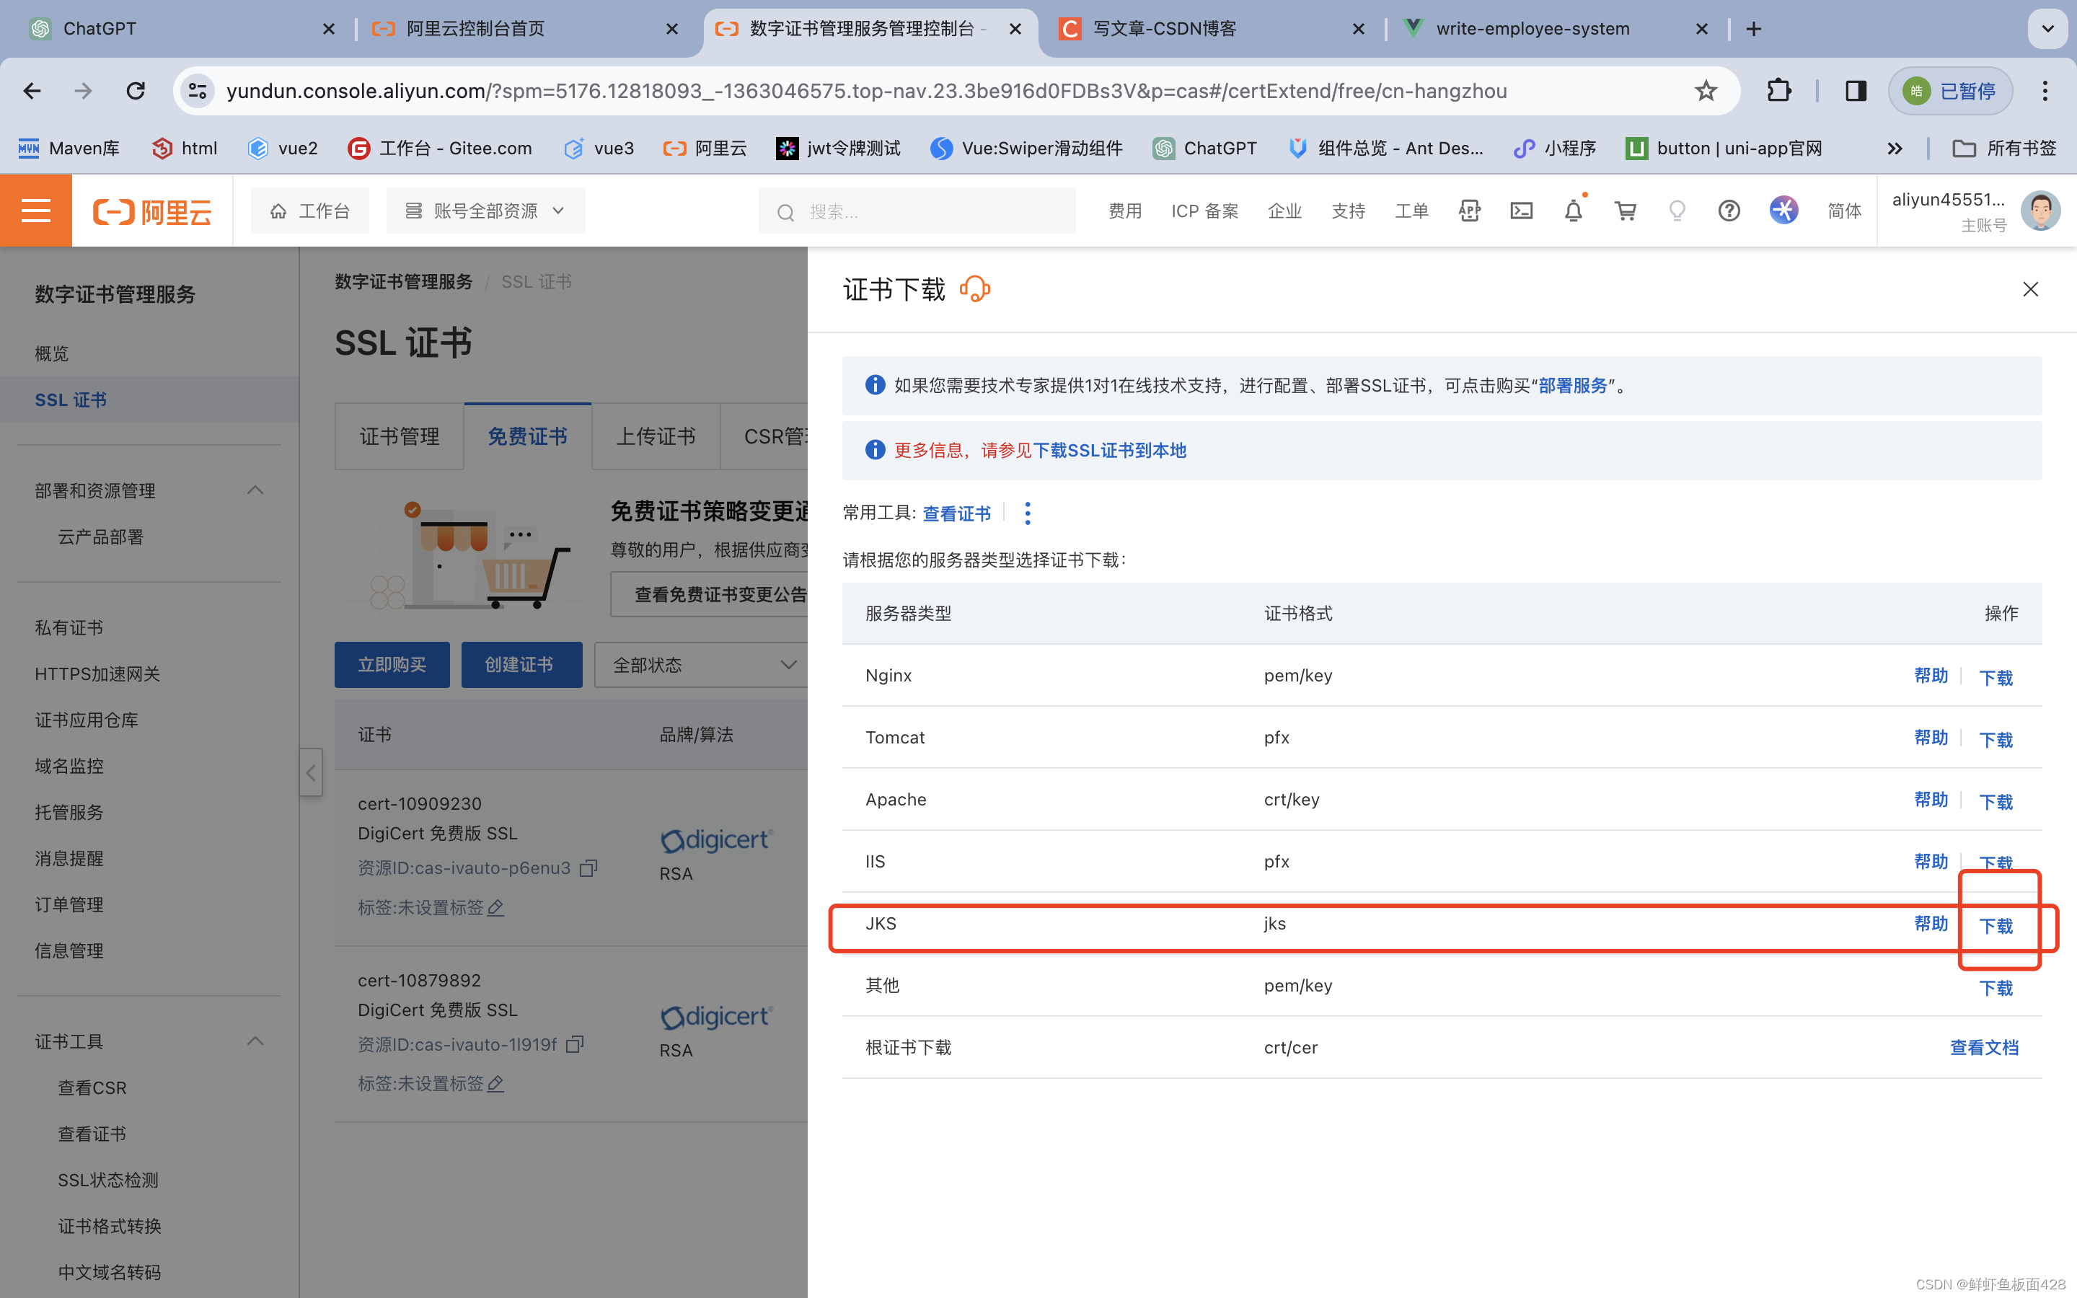This screenshot has height=1298, width=2077.
Task: Click the Aliyun logo
Action: [x=153, y=211]
